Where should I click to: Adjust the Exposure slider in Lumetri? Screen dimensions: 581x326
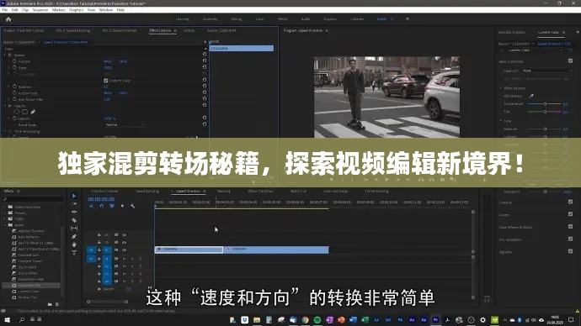[x=545, y=129]
